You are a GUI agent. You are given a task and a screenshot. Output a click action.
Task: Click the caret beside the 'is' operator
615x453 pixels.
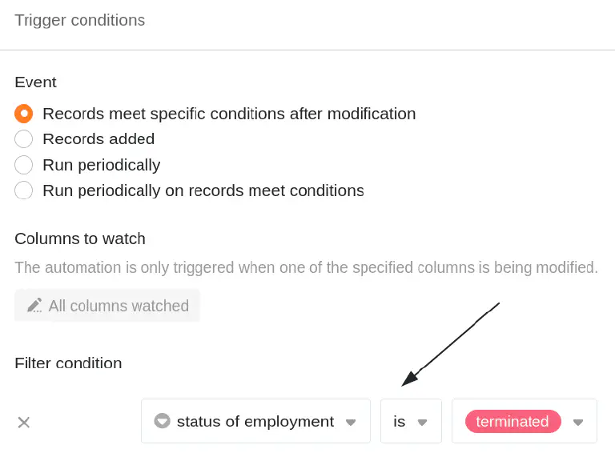tap(422, 423)
